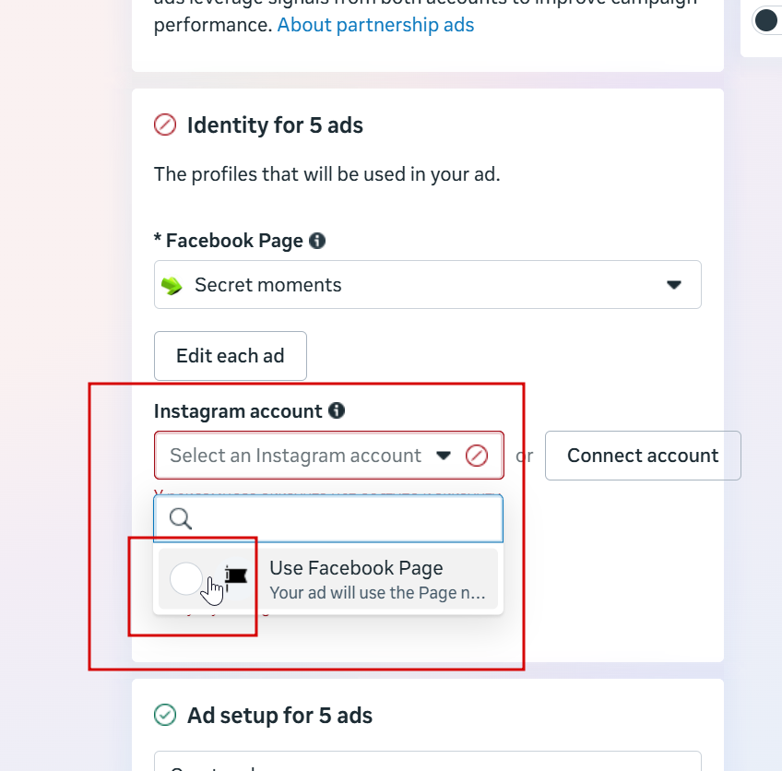
Task: Click the green check beside Ad setup
Action: [164, 715]
